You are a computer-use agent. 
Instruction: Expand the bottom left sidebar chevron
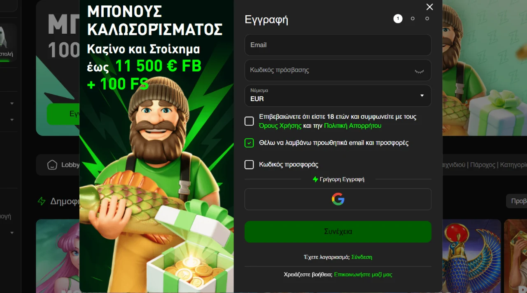[12, 233]
